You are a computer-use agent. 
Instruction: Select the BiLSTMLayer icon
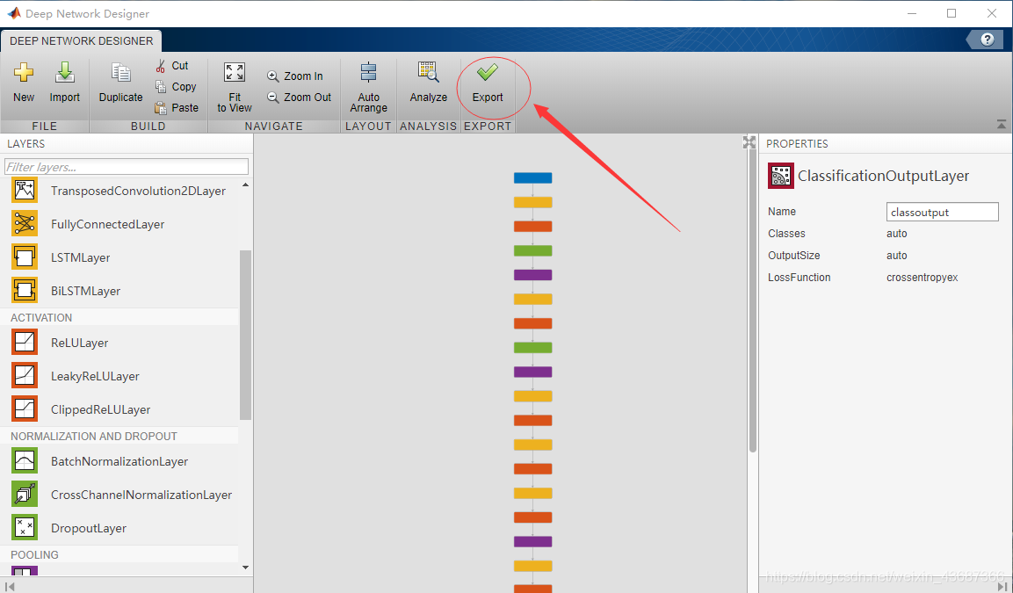(25, 291)
